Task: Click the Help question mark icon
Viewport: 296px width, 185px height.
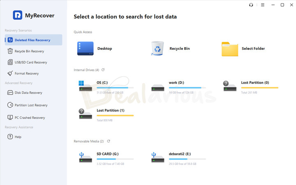Action: (x=10, y=136)
